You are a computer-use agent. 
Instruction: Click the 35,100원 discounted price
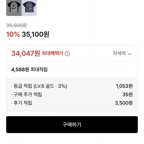point(35,34)
